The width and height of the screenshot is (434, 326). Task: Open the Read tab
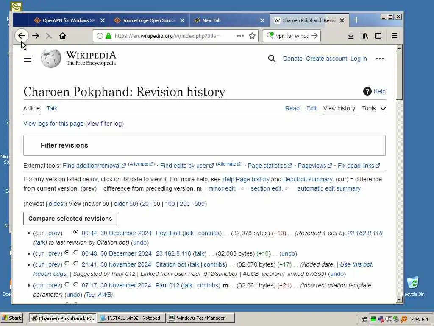(292, 108)
